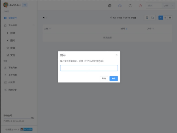Click the download address input field
Screen dimensions: 177x133
coord(89,68)
